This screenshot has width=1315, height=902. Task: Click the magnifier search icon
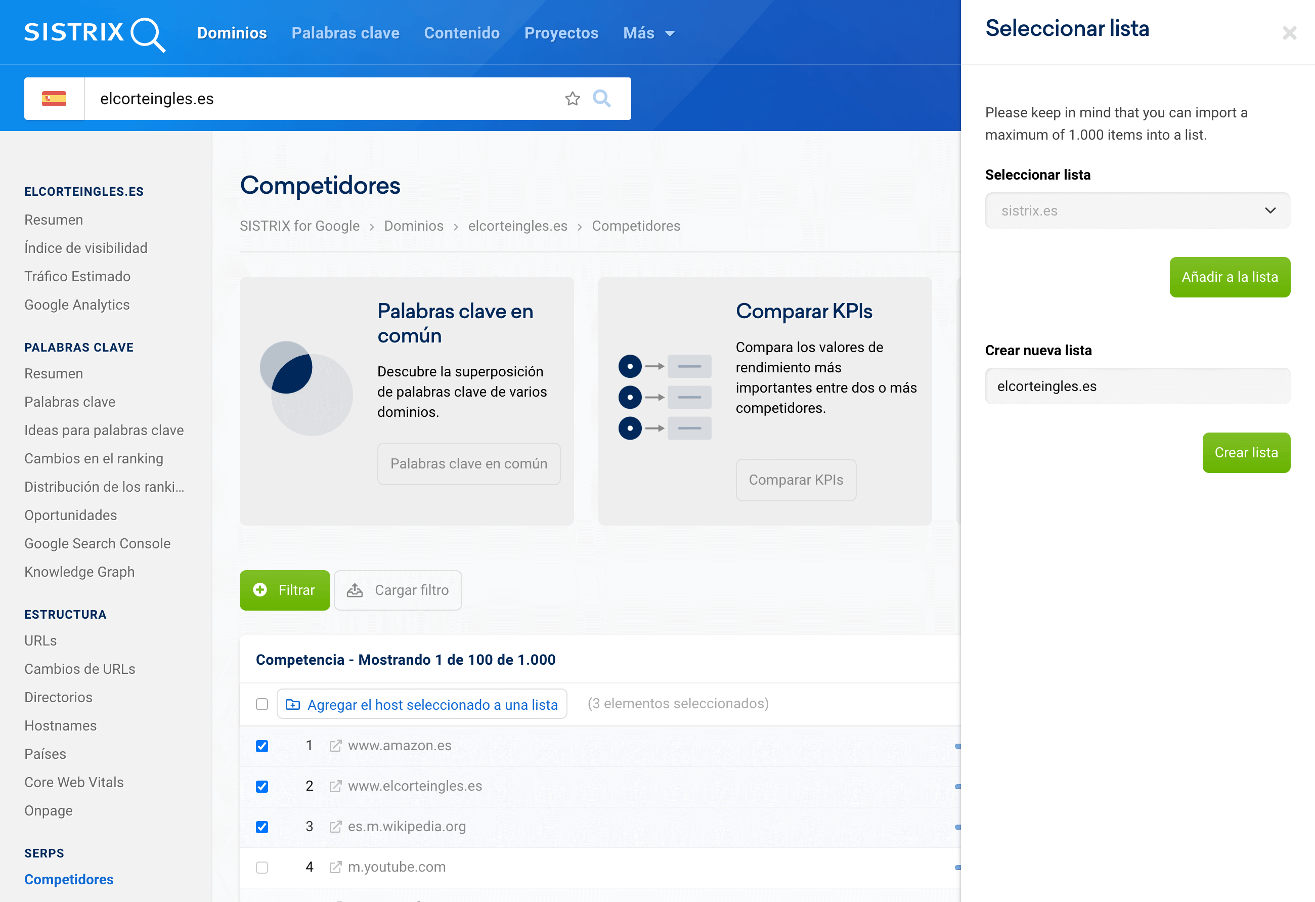pos(601,99)
